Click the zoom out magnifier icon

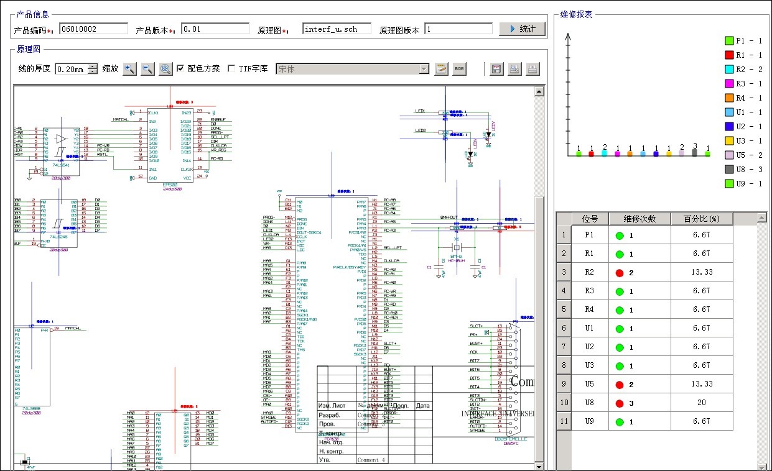tap(147, 69)
